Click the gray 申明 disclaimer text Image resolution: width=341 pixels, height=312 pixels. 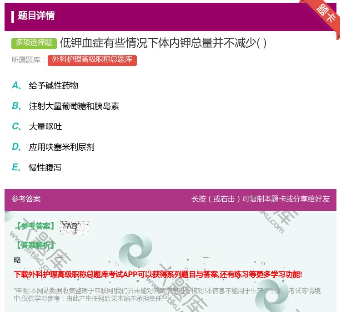167,294
